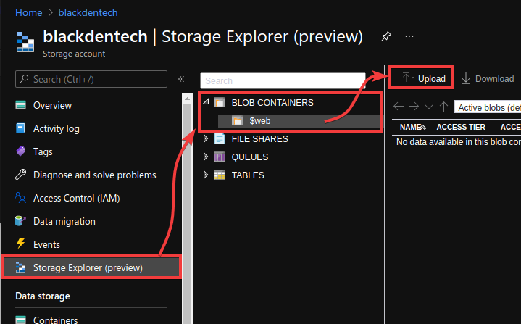This screenshot has width=521, height=324.
Task: Expand the TABLES node
Action: point(206,175)
